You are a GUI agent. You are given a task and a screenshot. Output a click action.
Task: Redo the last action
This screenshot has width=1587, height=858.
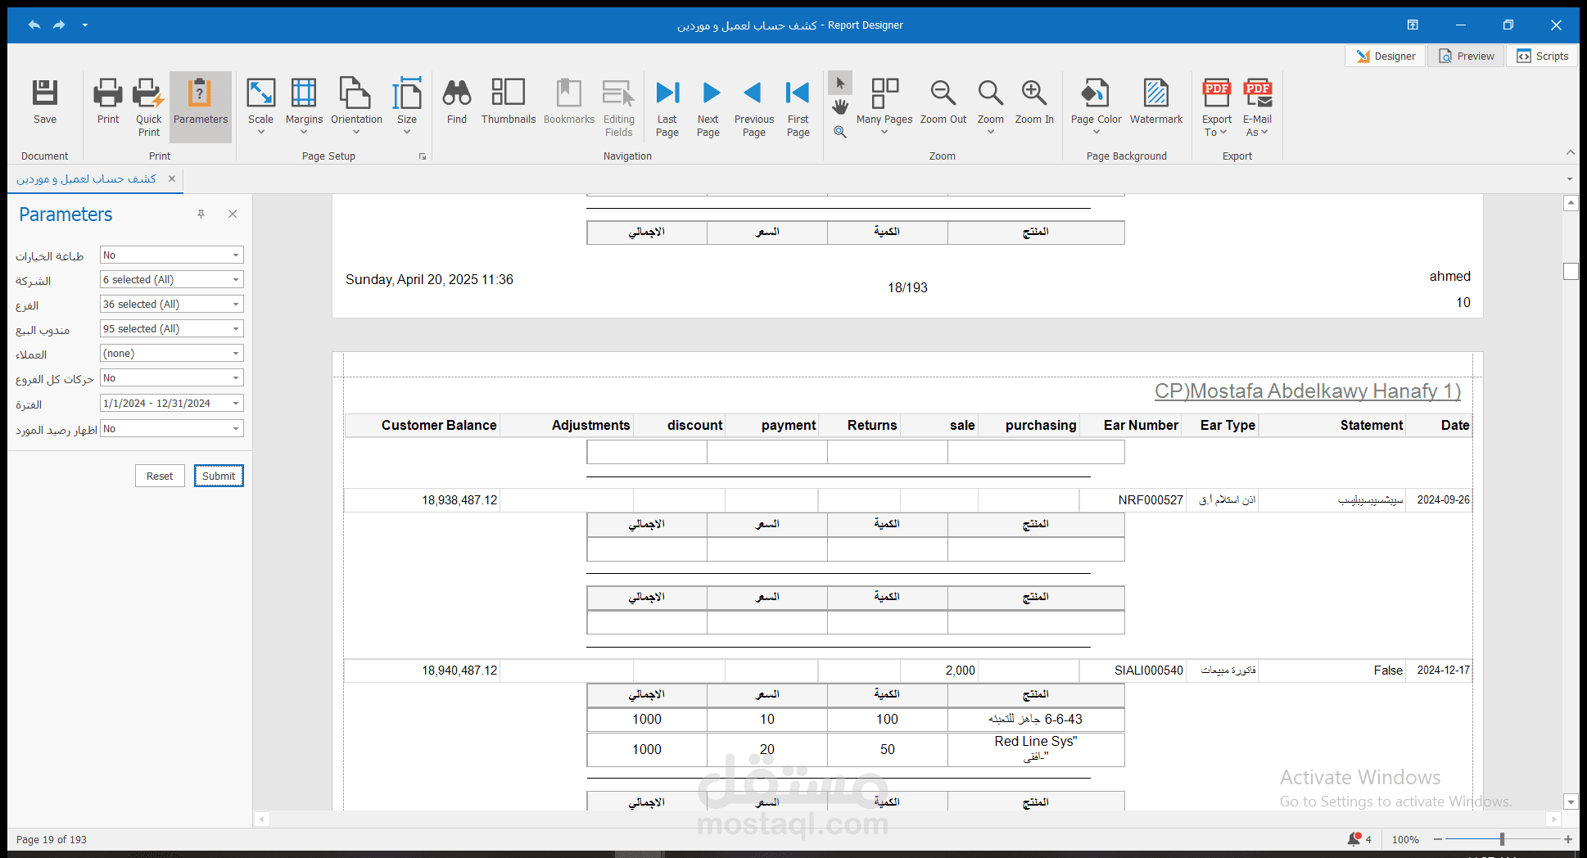pos(59,25)
